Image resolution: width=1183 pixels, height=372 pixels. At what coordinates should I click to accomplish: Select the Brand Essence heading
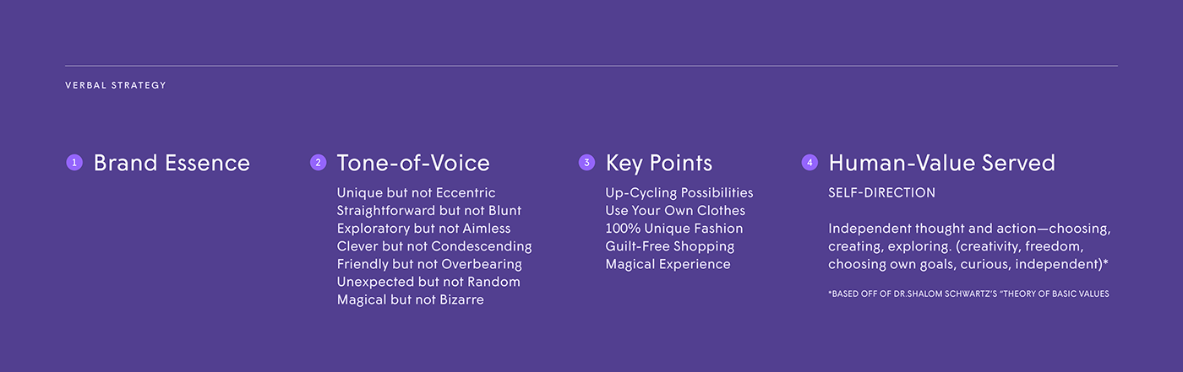click(x=172, y=163)
